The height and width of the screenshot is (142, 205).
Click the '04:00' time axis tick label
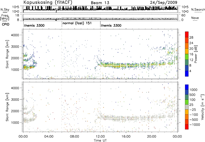coord(49,137)
